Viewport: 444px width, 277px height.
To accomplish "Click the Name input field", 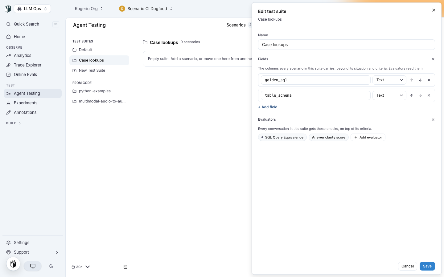I will click(346, 45).
